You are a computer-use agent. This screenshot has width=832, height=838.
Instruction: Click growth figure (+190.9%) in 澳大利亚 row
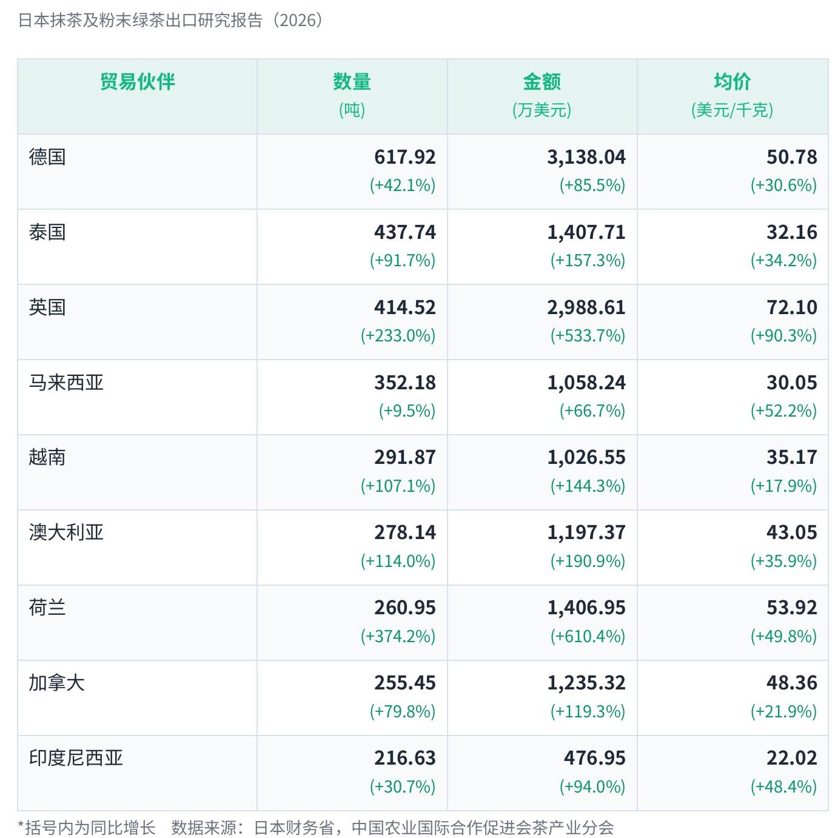(588, 561)
